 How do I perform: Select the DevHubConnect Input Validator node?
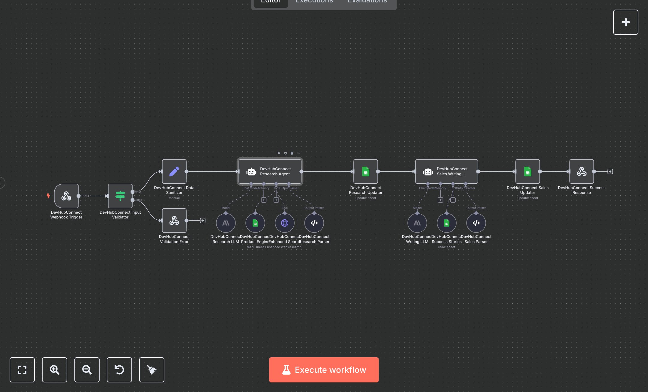120,196
